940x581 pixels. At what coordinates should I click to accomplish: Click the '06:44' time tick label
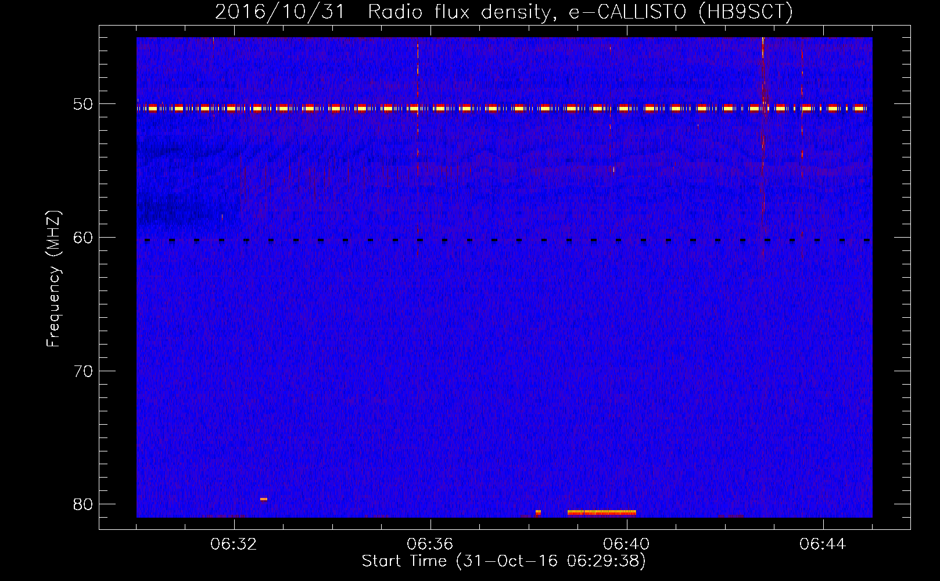coord(823,544)
